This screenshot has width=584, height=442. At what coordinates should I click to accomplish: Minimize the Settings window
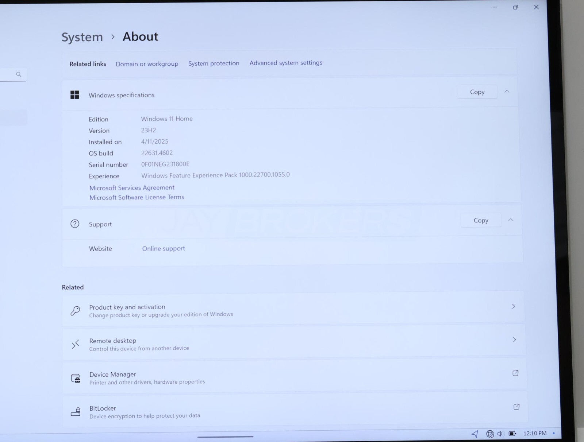click(x=495, y=7)
